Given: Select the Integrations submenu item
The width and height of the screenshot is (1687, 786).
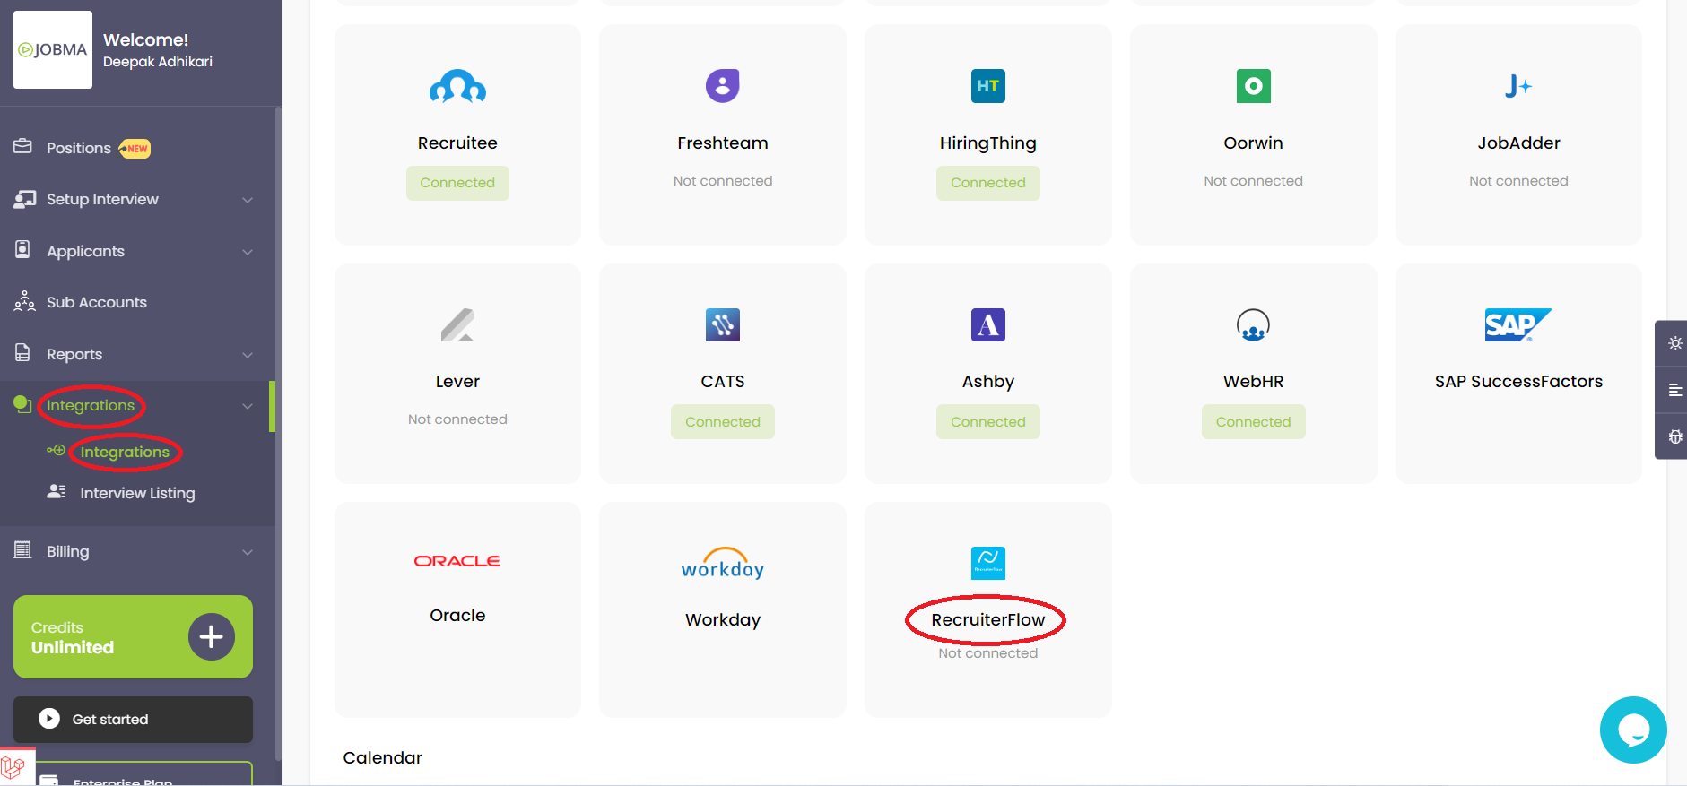Looking at the screenshot, I should coord(125,452).
